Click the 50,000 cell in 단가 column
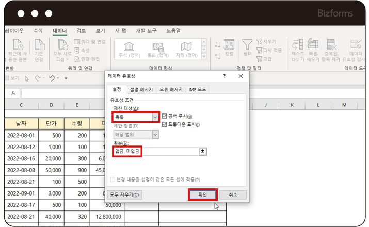The height and width of the screenshot is (227, 369). [51, 170]
